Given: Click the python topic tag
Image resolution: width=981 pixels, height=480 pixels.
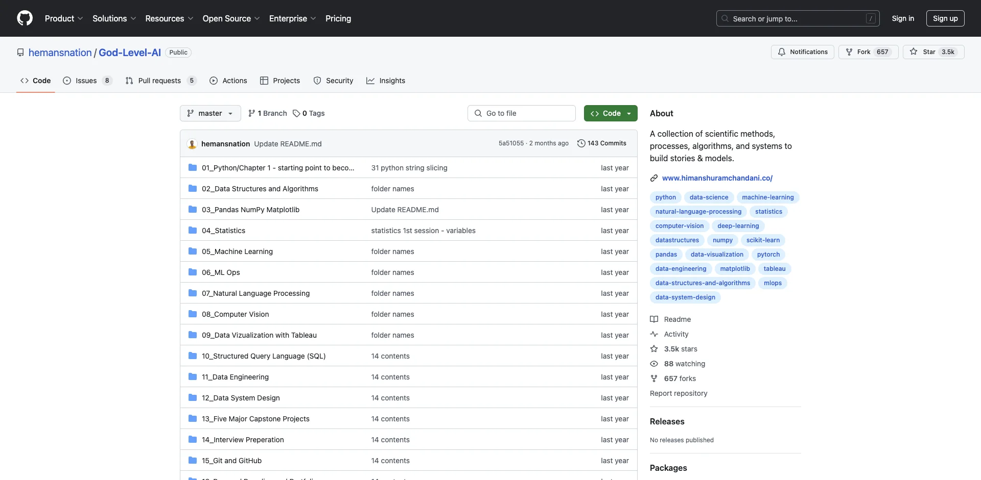Looking at the screenshot, I should [666, 197].
